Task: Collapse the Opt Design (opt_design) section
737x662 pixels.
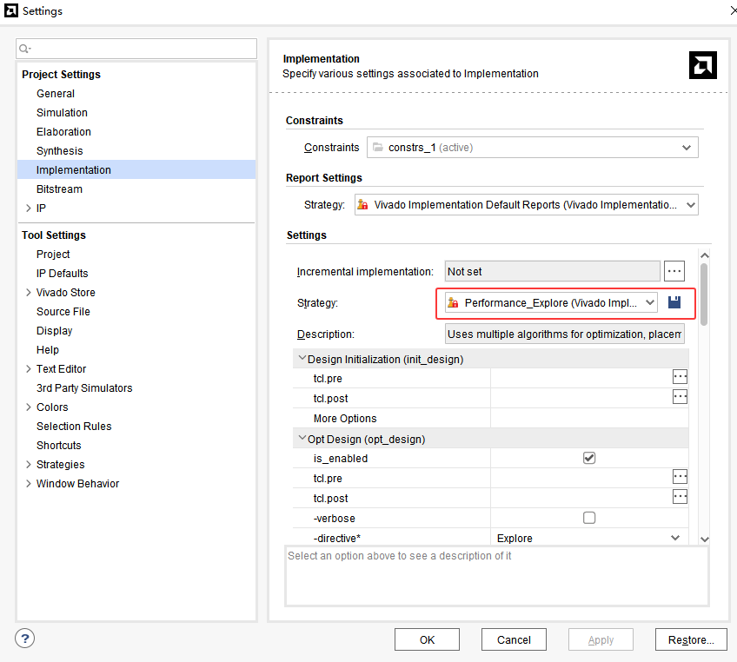Action: 302,439
